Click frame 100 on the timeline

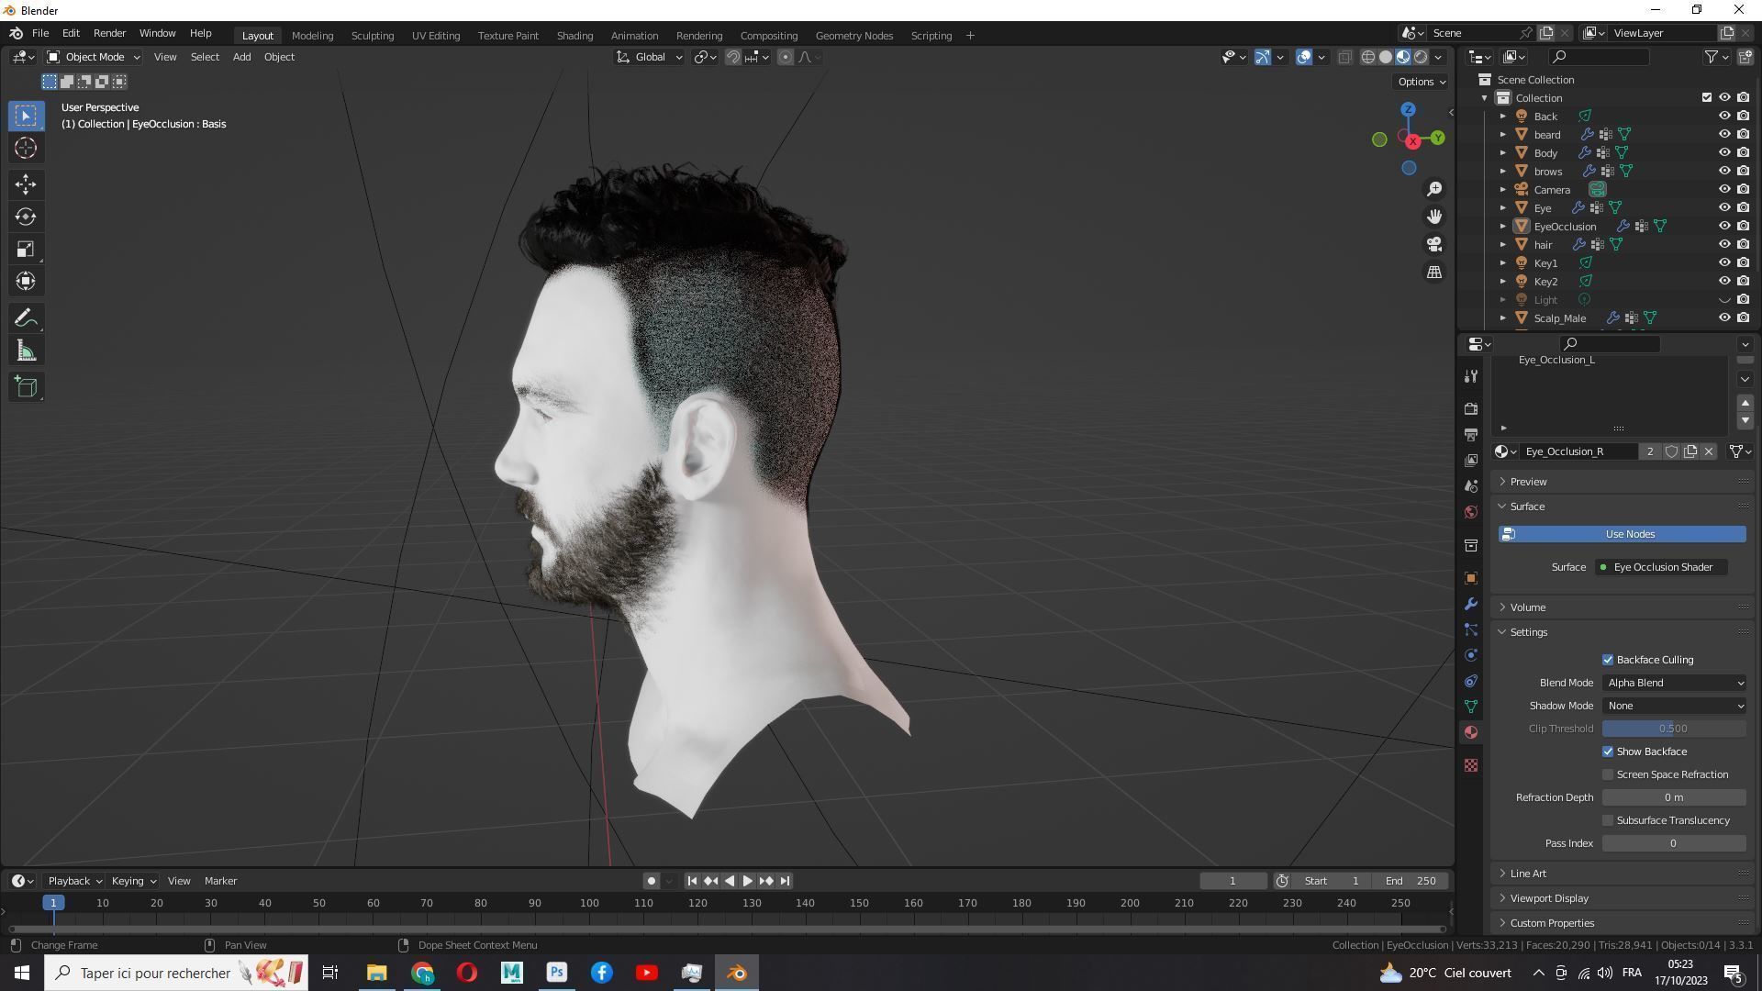(x=589, y=904)
